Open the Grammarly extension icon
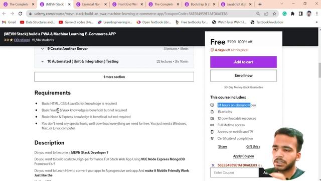The height and width of the screenshot is (181, 321). coord(284,14)
